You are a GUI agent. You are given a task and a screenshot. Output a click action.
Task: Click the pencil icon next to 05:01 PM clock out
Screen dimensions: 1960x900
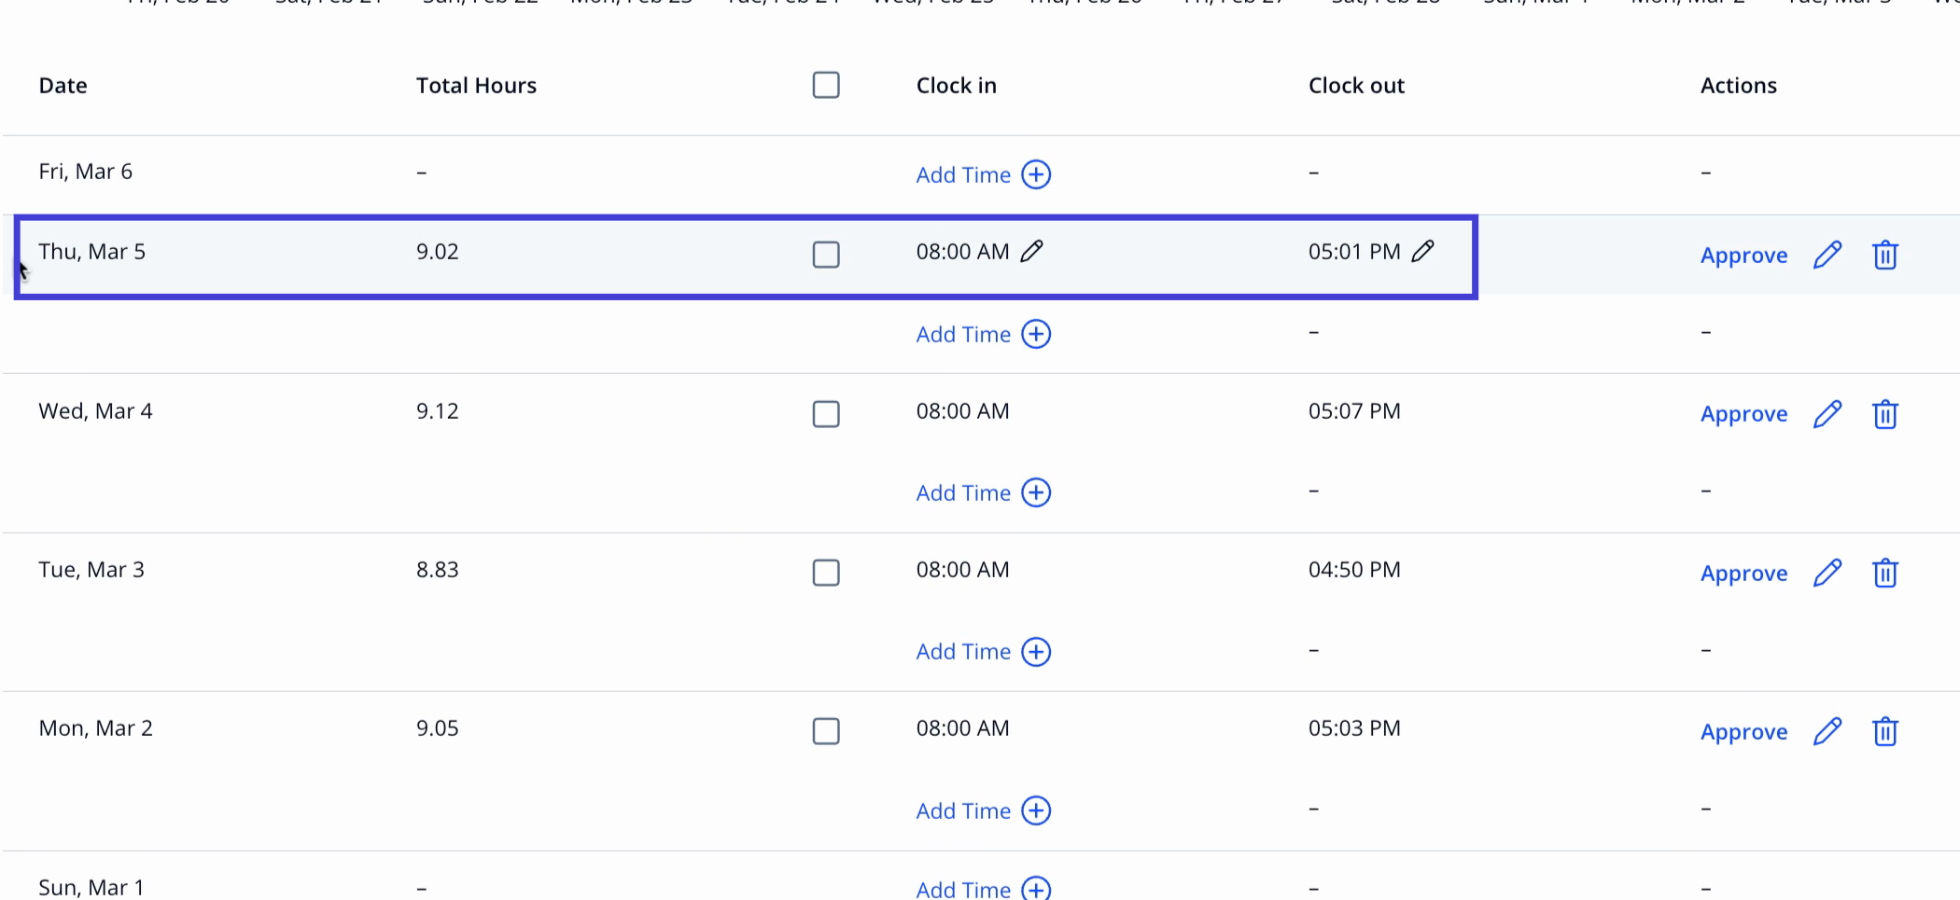[1422, 251]
